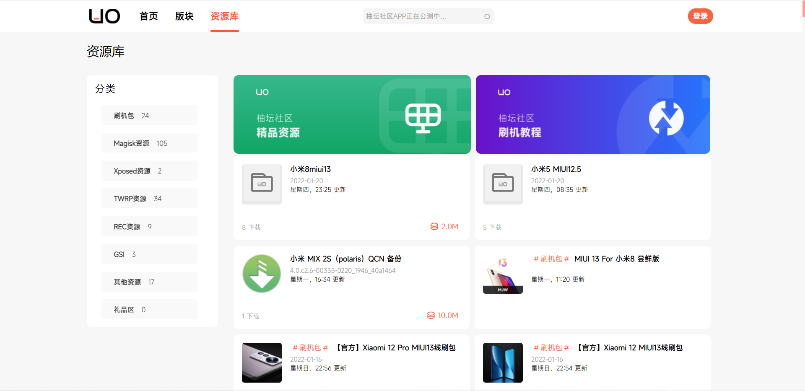Click Xiaomi 12 Pro phone thumbnail
The height and width of the screenshot is (391, 805).
262,363
